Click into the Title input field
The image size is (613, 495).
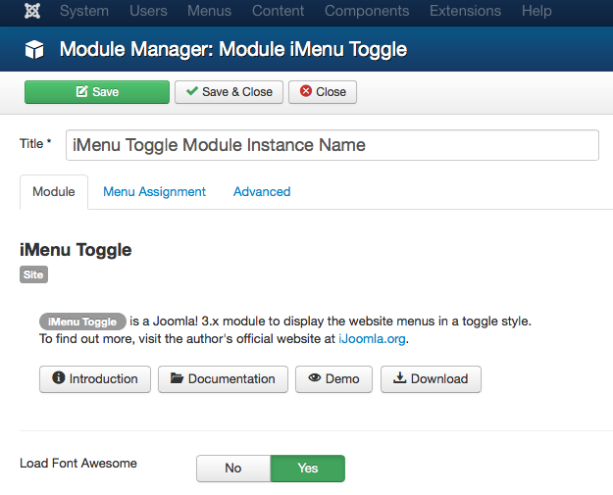[332, 145]
